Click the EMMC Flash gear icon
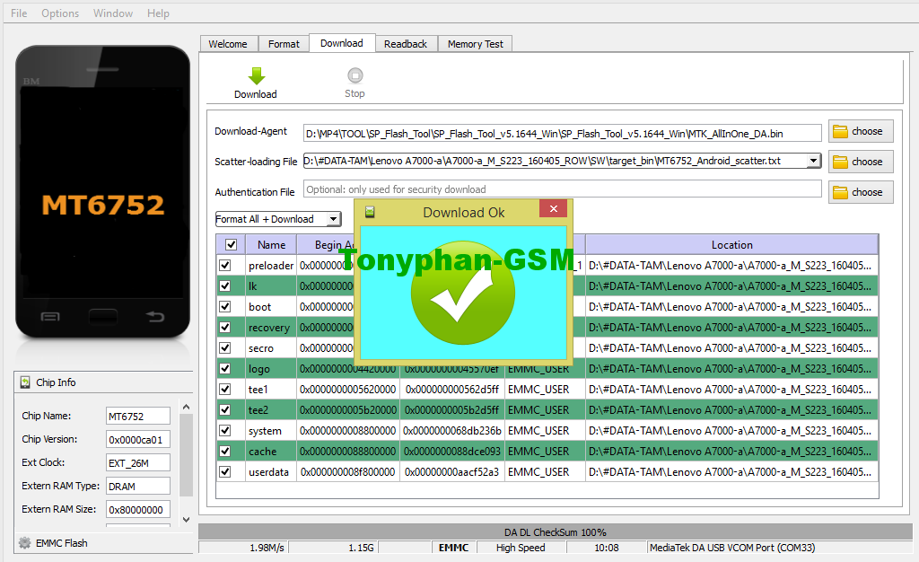The image size is (919, 562). [x=24, y=542]
